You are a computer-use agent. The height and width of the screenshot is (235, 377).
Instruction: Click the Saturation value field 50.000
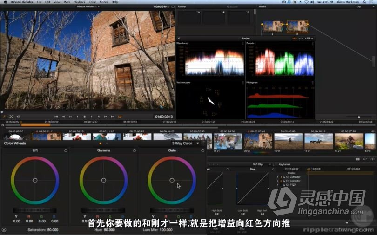point(53,230)
